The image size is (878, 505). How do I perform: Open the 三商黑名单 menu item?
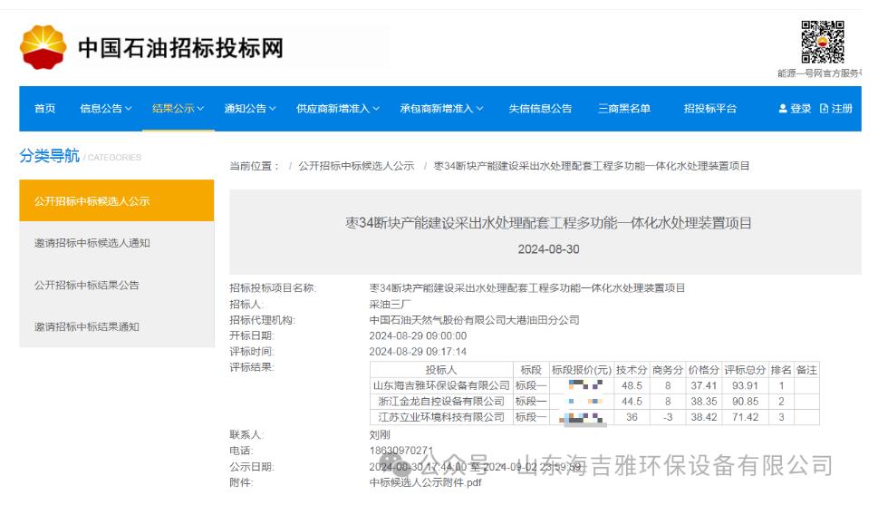point(624,109)
